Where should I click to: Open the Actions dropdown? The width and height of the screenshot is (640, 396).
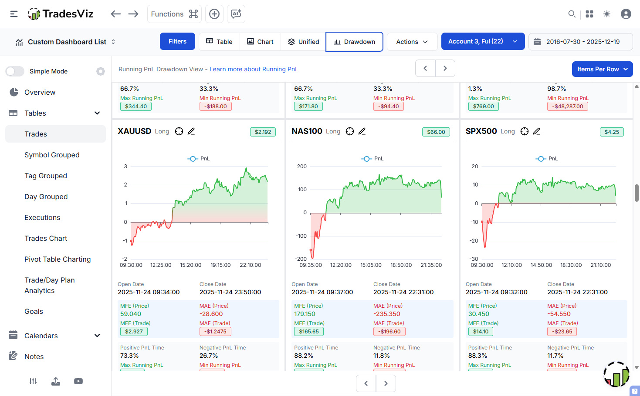(x=412, y=41)
